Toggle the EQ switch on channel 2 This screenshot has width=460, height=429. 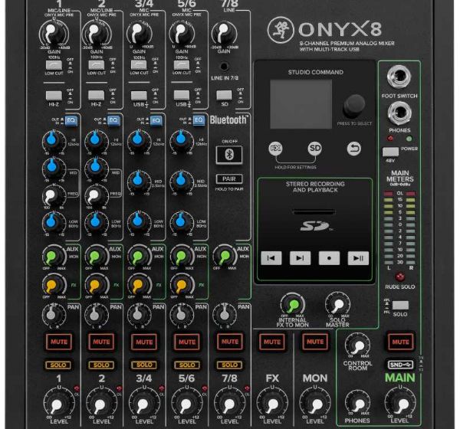113,120
